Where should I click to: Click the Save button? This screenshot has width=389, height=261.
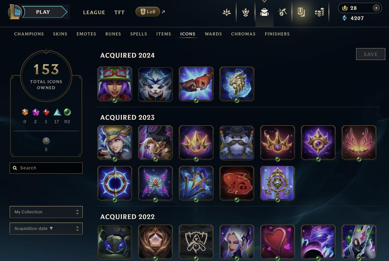[370, 54]
